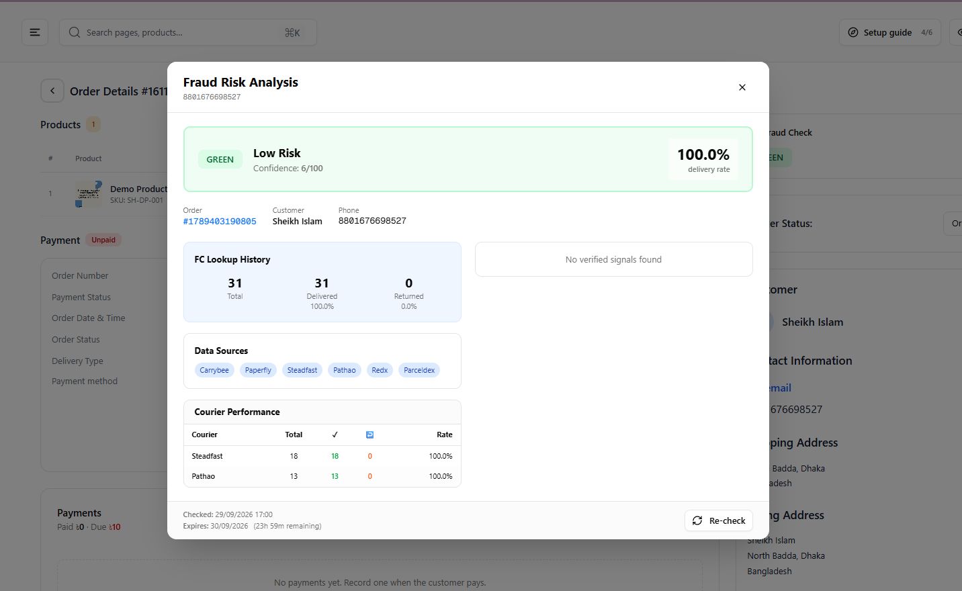Focus the Search pages, products field
962x591 pixels.
[188, 32]
